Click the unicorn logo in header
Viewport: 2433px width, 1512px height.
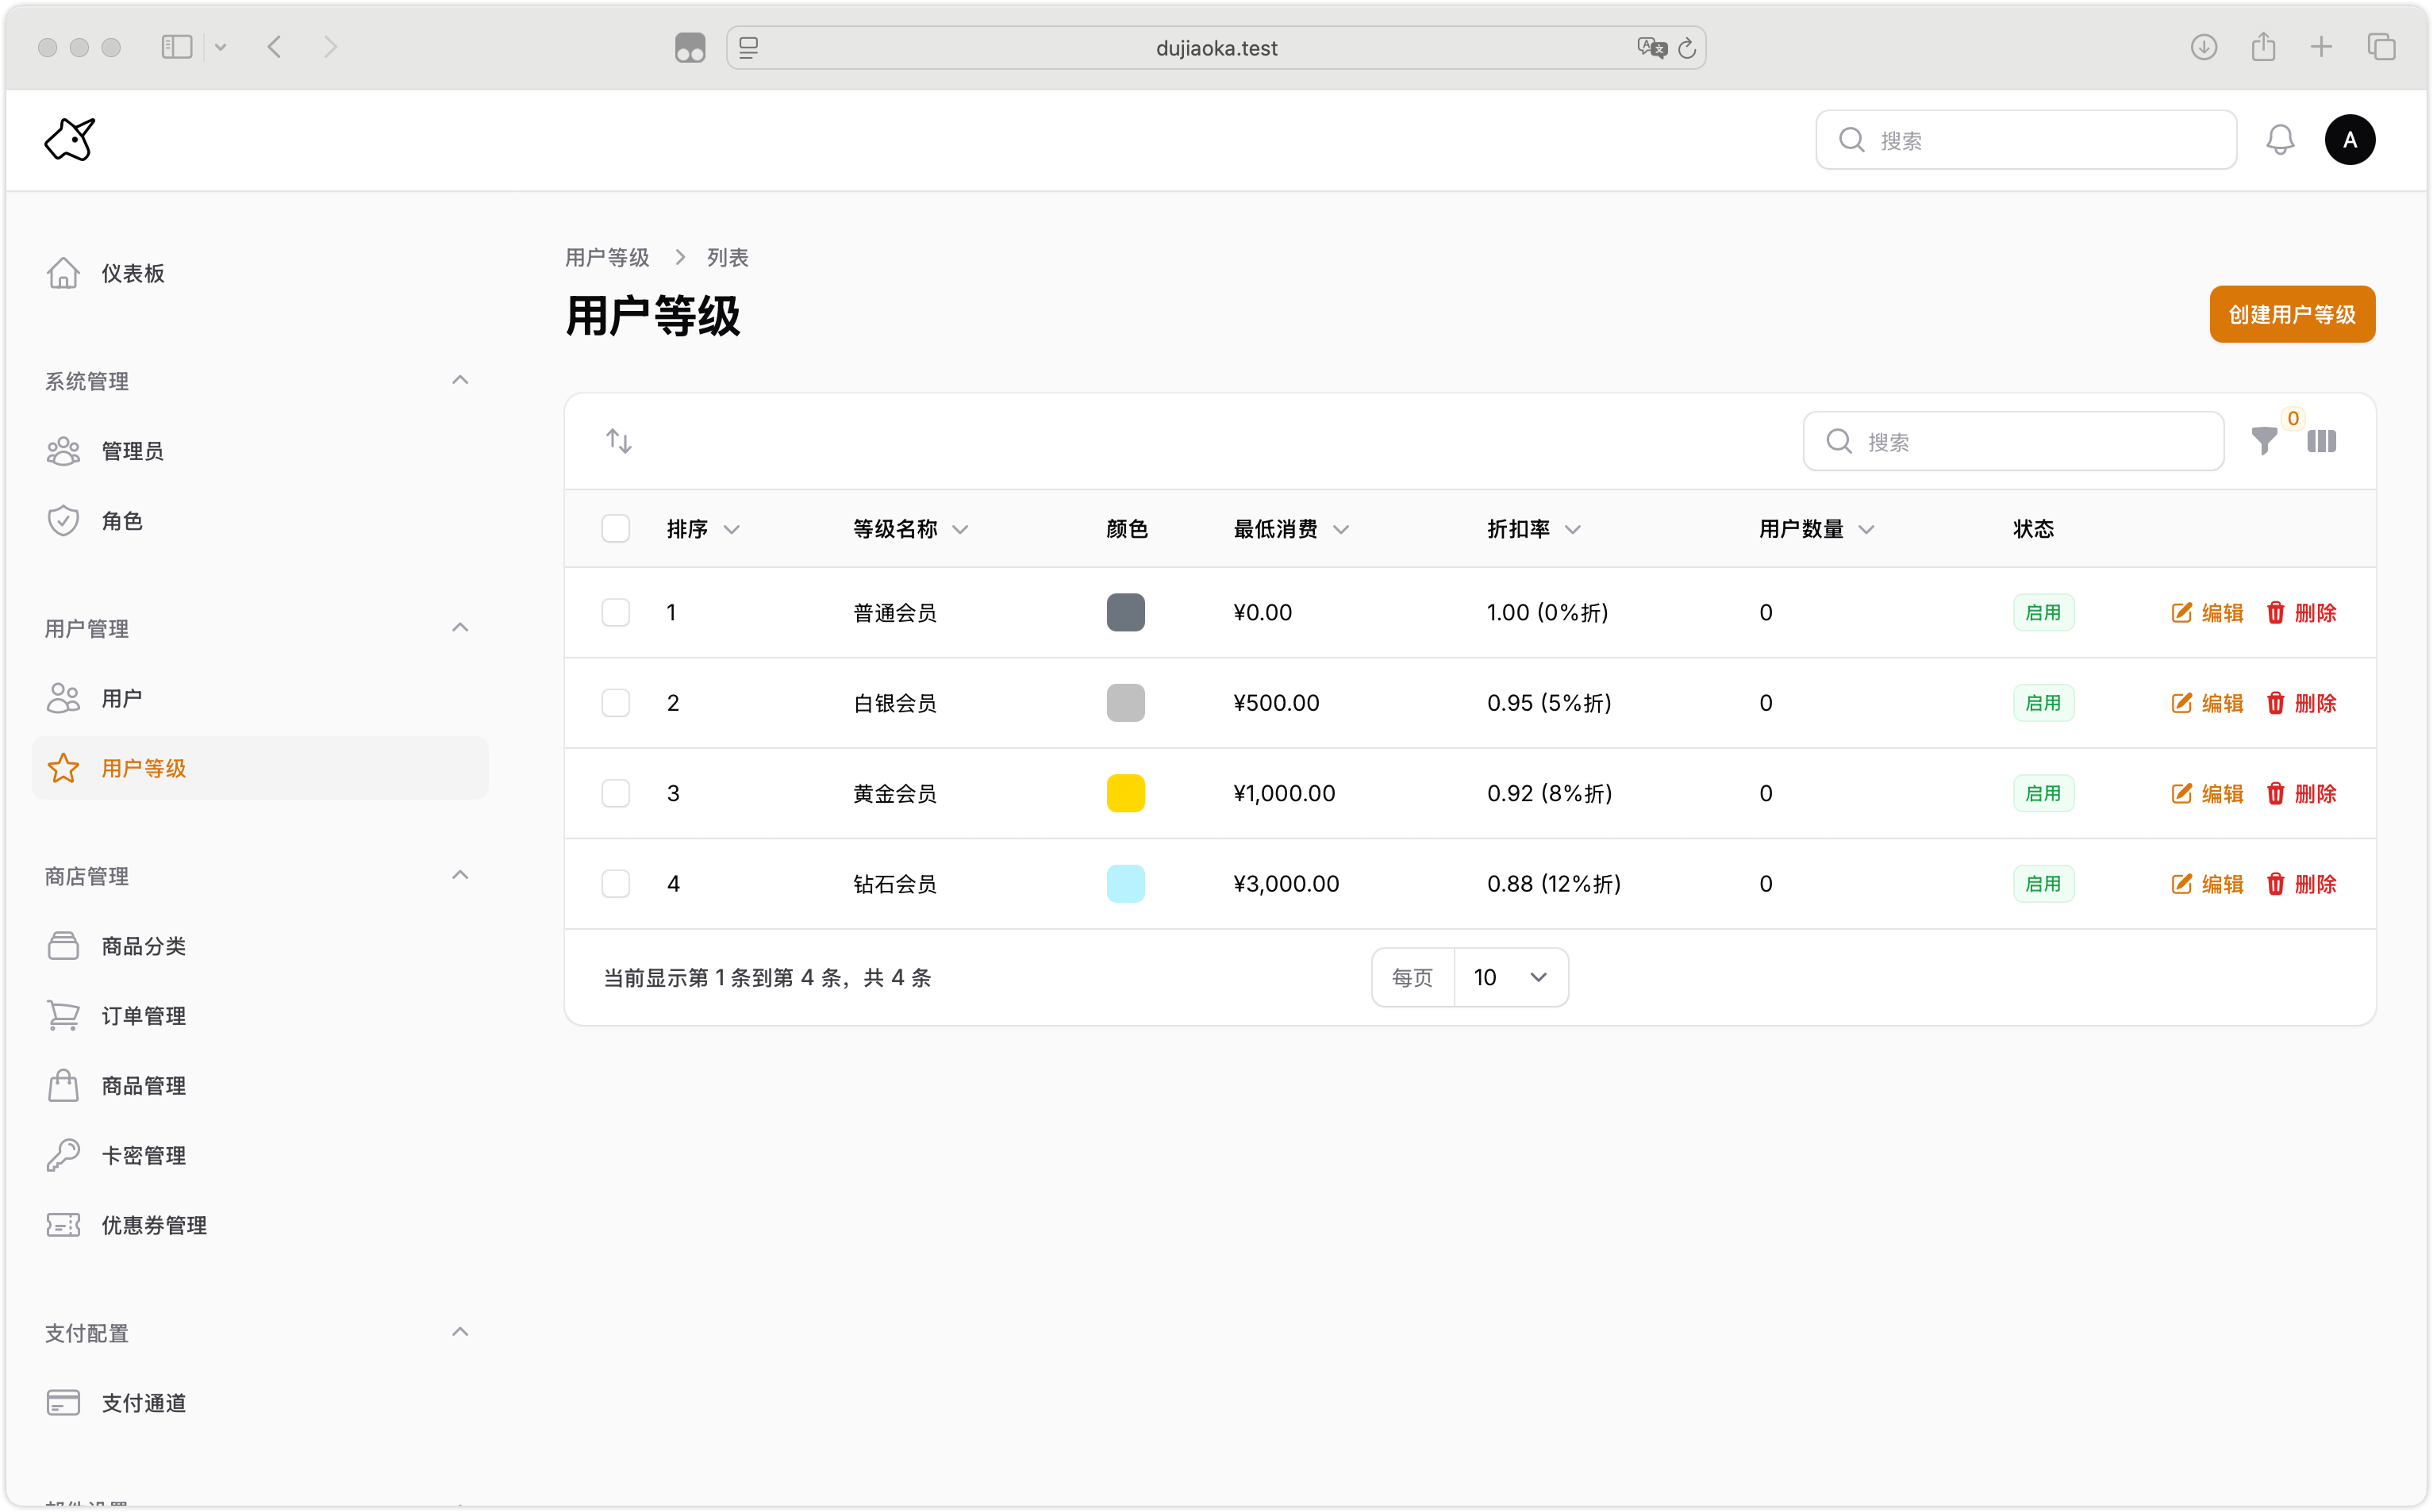(70, 140)
